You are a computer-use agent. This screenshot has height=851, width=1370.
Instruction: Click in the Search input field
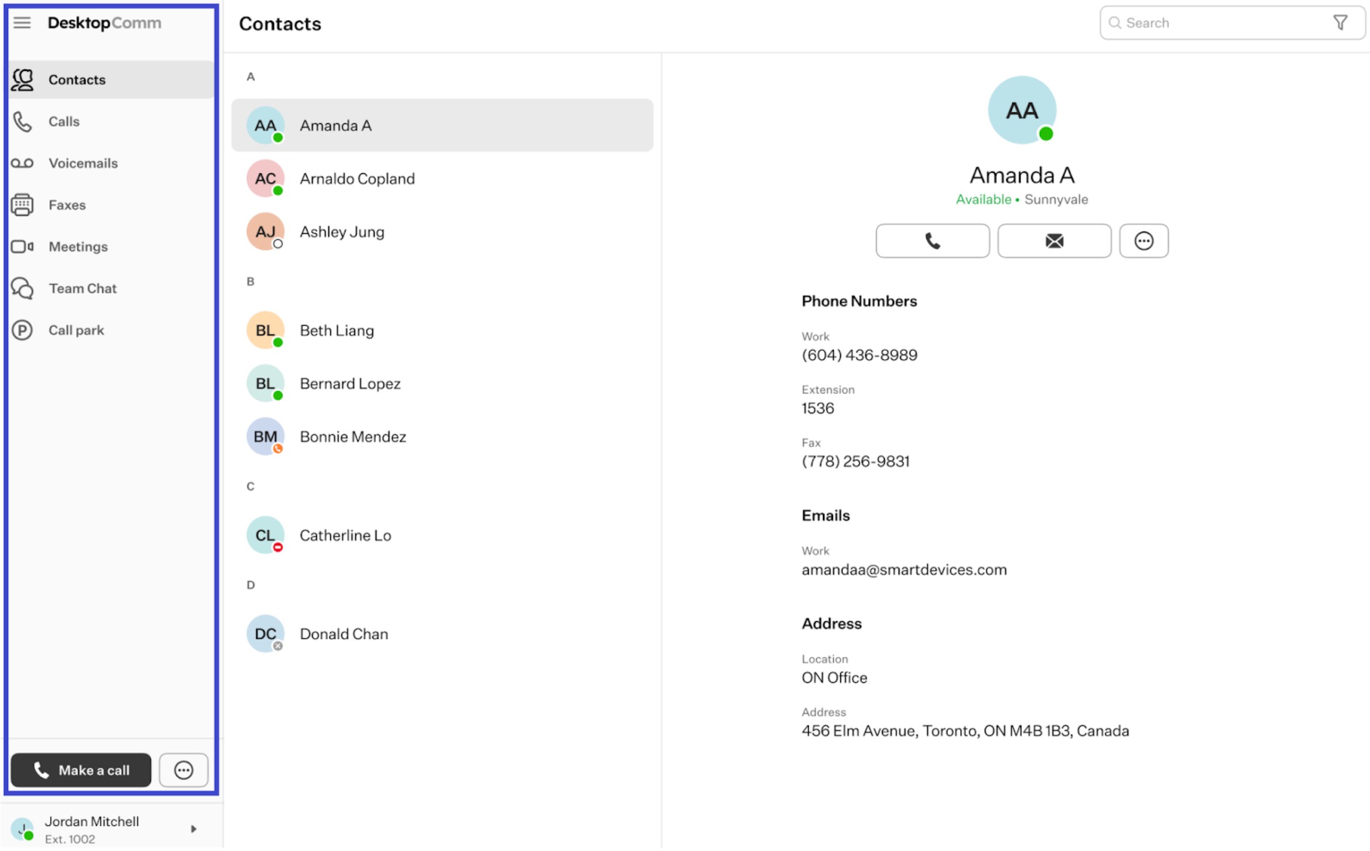(1232, 23)
